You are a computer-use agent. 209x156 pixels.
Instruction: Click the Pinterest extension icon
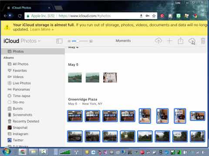click(x=162, y=16)
